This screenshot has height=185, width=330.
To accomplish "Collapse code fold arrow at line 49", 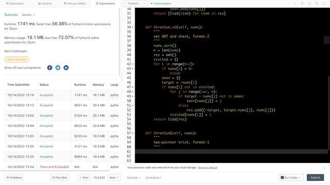I will pyautogui.click(x=133, y=97).
